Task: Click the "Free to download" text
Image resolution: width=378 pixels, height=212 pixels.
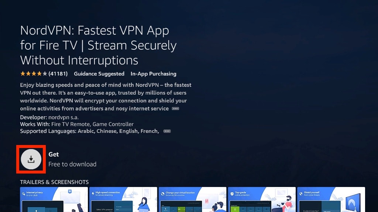Action: 72,164
